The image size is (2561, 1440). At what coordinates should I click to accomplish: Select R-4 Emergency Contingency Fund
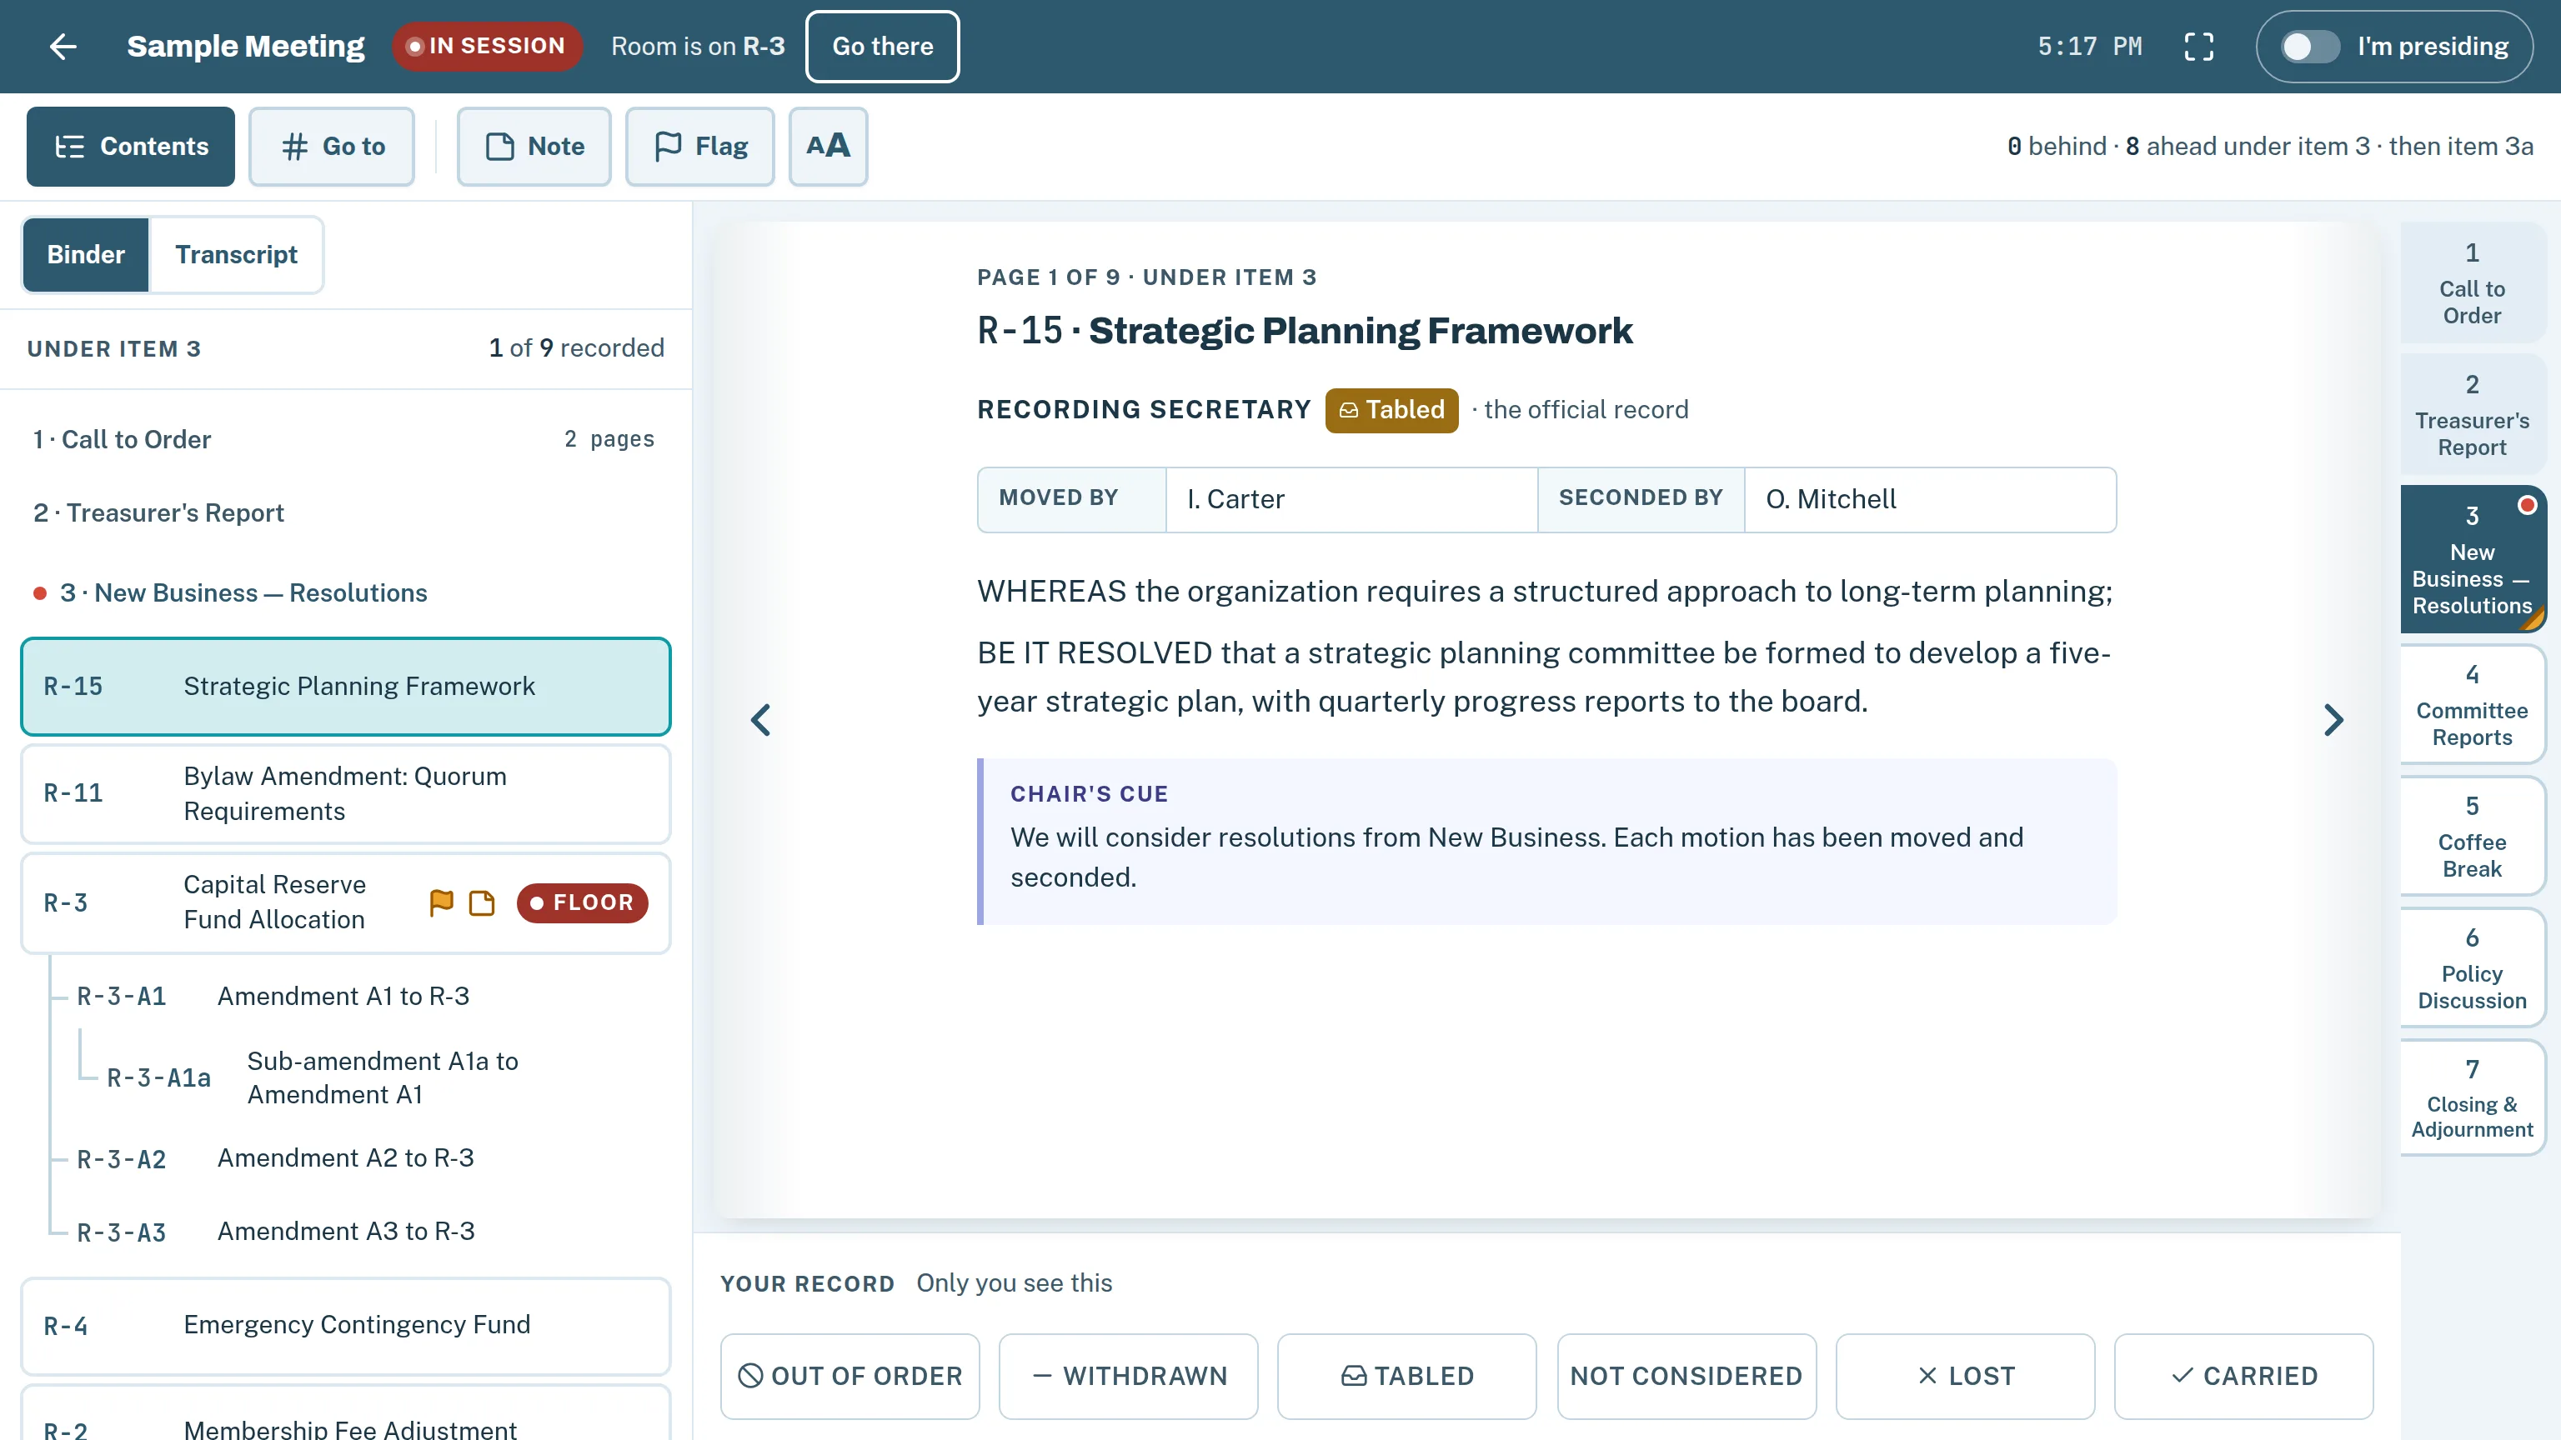click(345, 1326)
